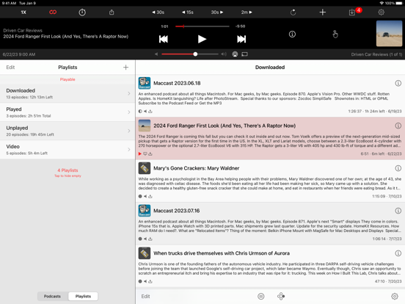405x304 pixels.
Task: Tap the screen mirroring display icon
Action: click(x=244, y=54)
